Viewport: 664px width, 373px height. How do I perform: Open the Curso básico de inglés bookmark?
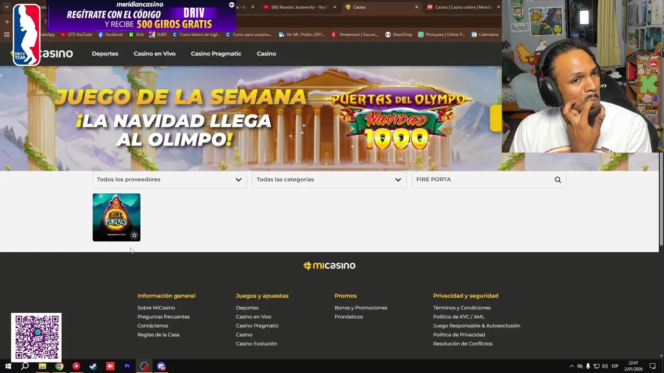pyautogui.click(x=196, y=35)
